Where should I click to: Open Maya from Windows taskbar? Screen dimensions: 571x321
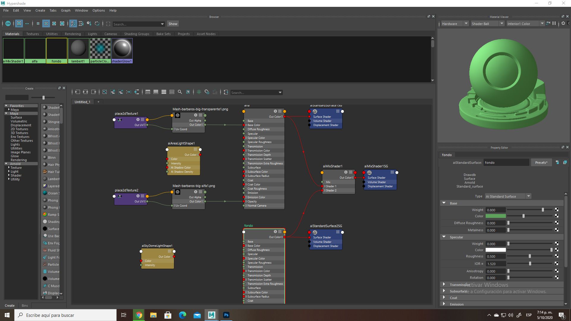pyautogui.click(x=211, y=315)
